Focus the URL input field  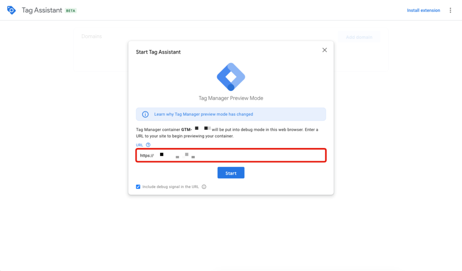click(231, 155)
